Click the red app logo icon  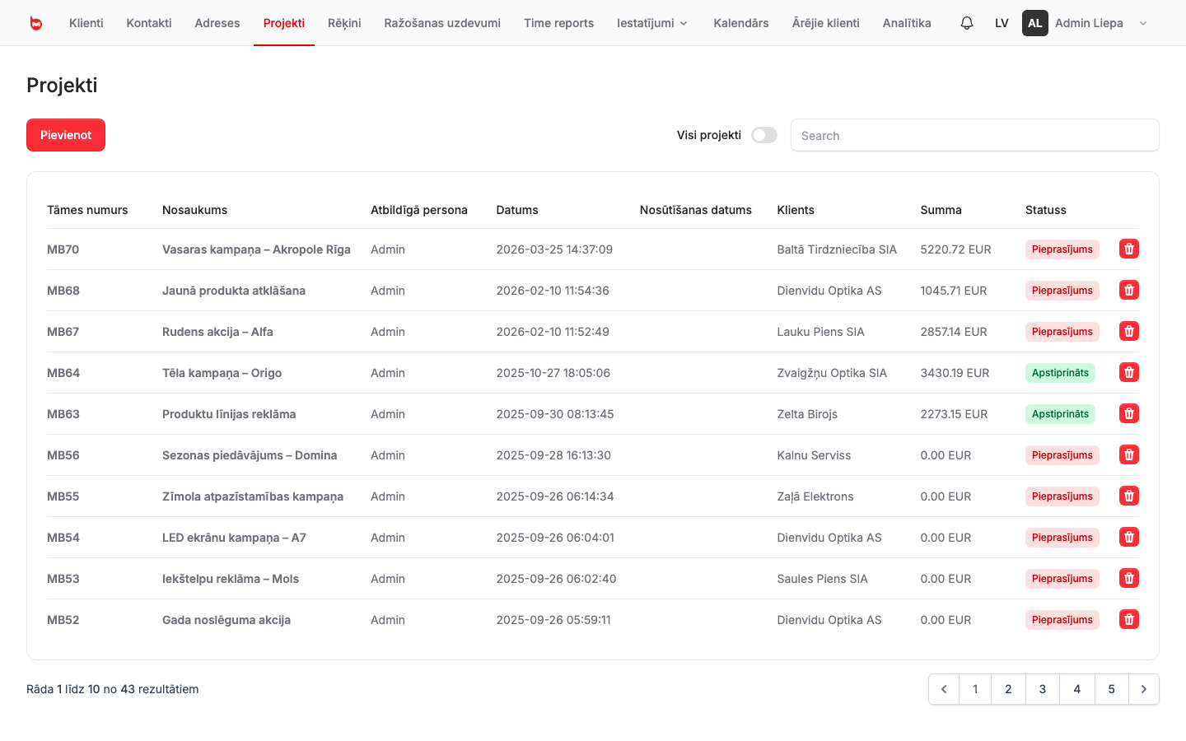35,23
